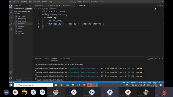The height and width of the screenshot is (97, 173).
Task: Click the C++ breadcrumb segment
Action: [36, 9]
